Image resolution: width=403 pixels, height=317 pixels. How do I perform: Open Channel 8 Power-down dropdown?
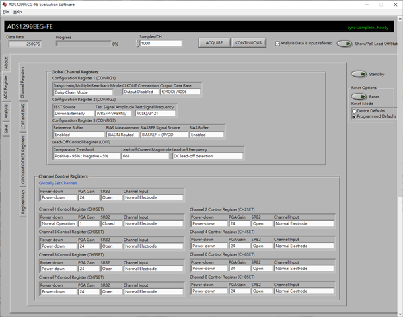click(x=209, y=291)
